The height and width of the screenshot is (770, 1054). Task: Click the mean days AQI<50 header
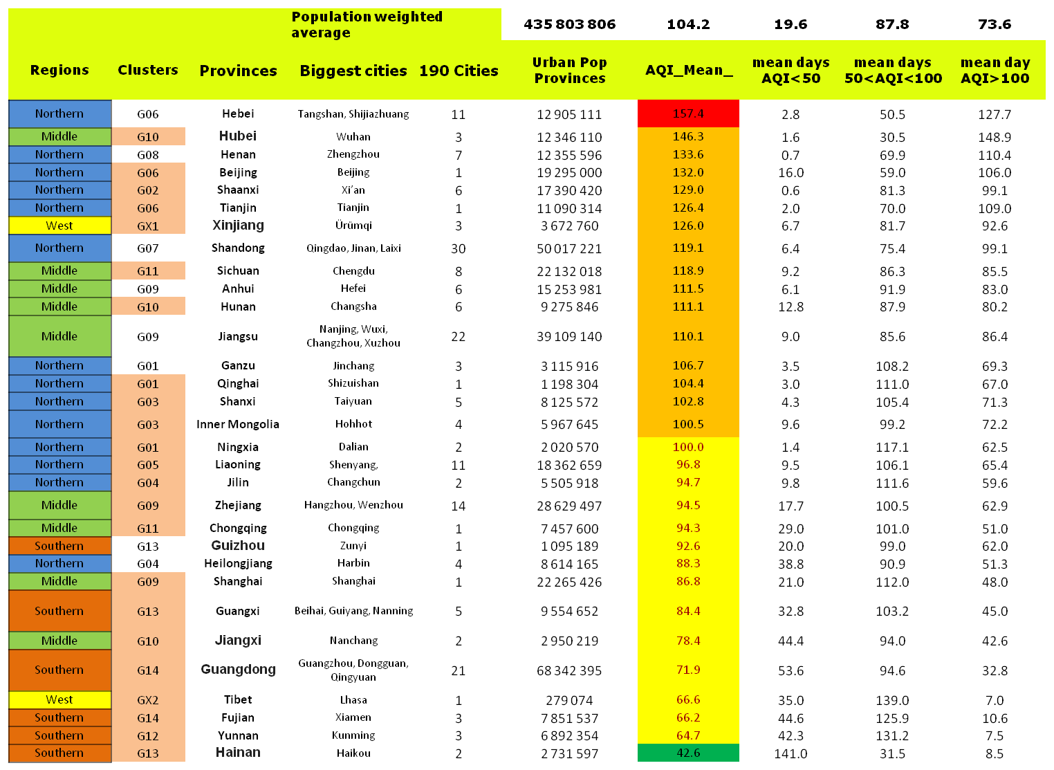790,70
